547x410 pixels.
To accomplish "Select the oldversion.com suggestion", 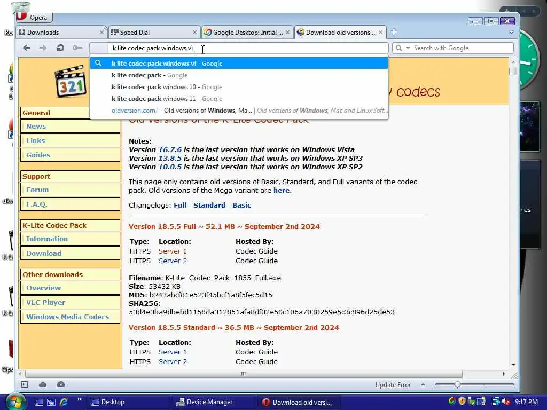I will (239, 111).
